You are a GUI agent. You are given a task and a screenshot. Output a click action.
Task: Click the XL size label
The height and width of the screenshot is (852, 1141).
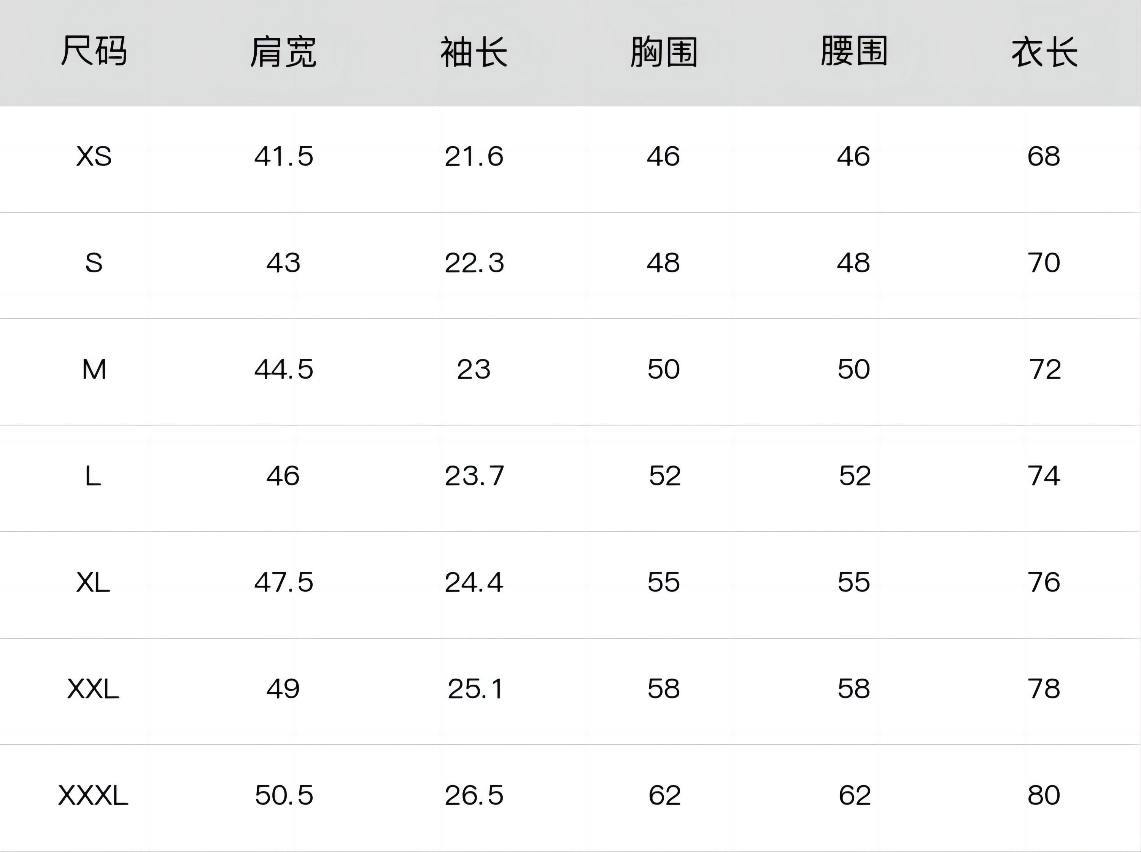tap(93, 582)
